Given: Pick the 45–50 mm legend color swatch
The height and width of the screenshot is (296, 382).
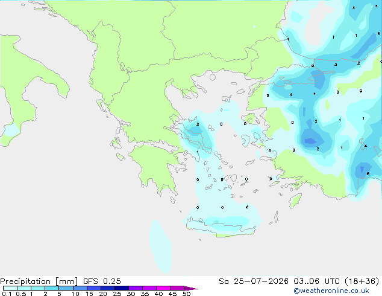Looking at the screenshot, I should pyautogui.click(x=177, y=288).
